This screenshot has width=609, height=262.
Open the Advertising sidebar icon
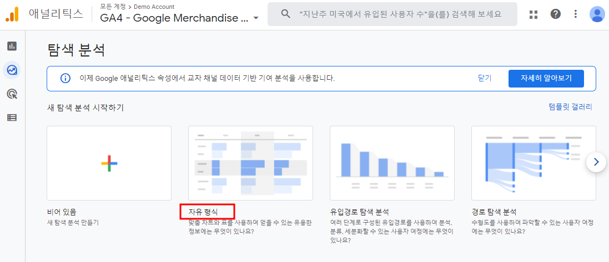[x=12, y=94]
